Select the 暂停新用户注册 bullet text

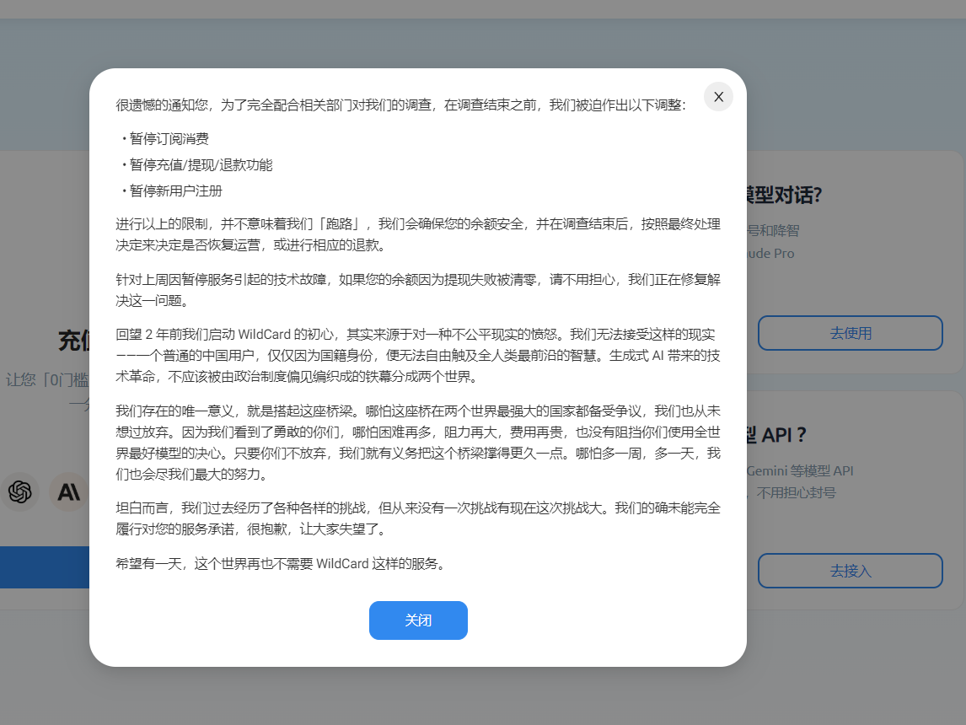point(175,191)
